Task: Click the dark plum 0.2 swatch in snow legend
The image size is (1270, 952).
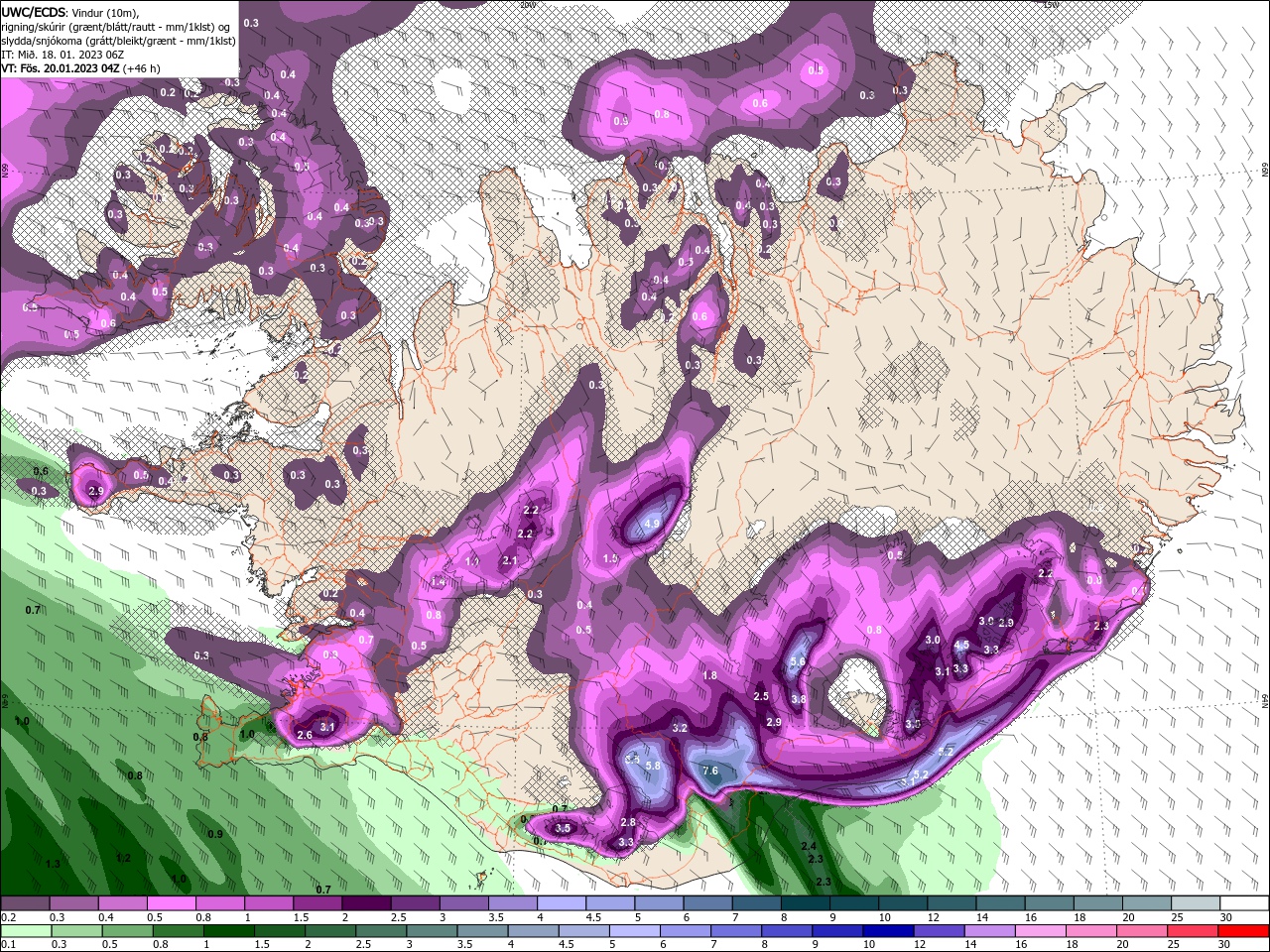Action: tap(25, 903)
